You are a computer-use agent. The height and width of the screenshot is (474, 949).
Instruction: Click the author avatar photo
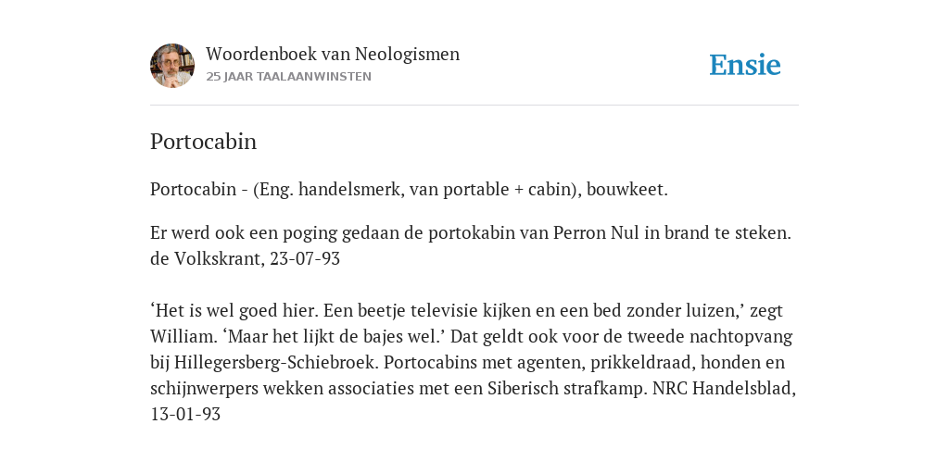pos(172,66)
